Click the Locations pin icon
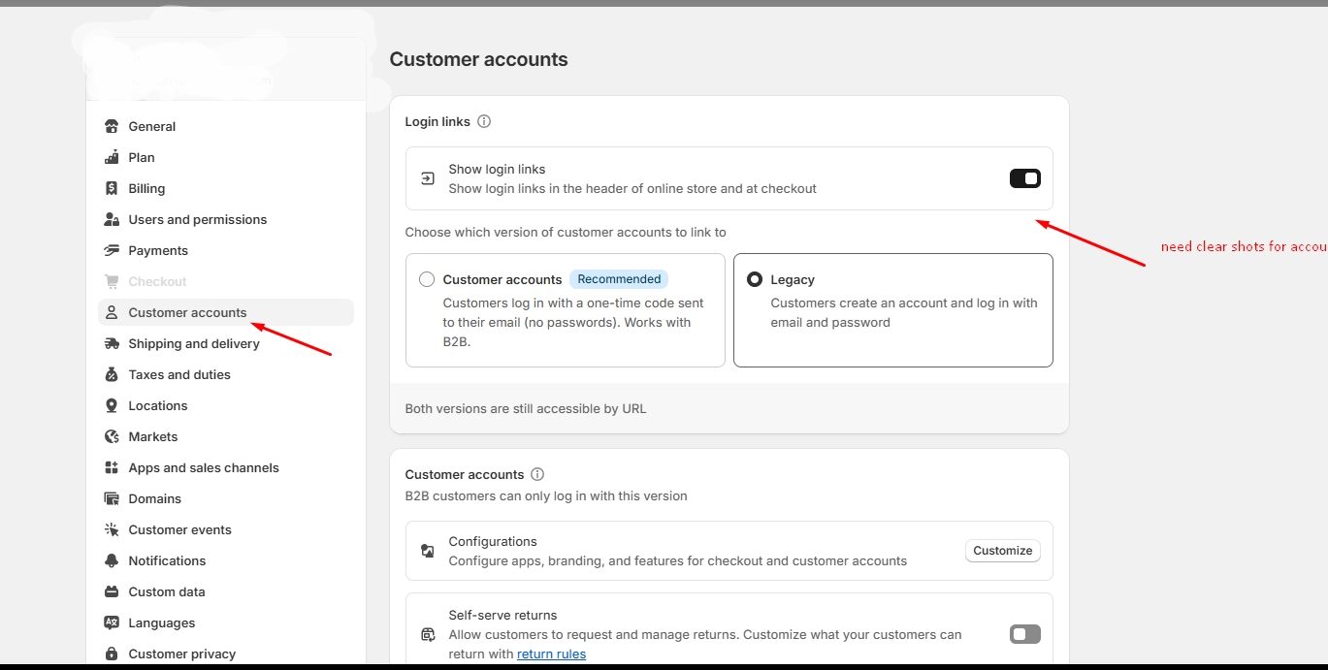Screen dimensions: 1328x670 [x=112, y=405]
